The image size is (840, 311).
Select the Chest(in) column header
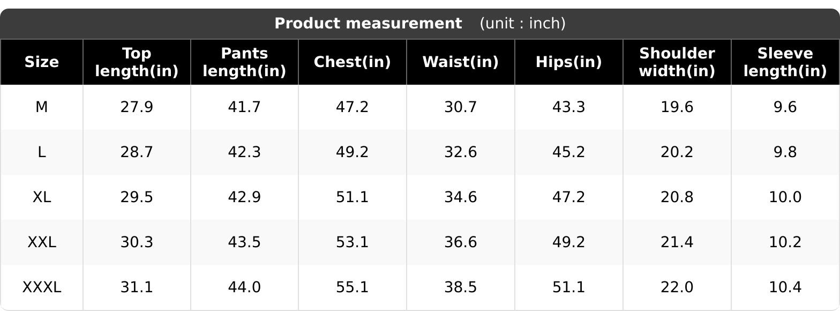[352, 62]
